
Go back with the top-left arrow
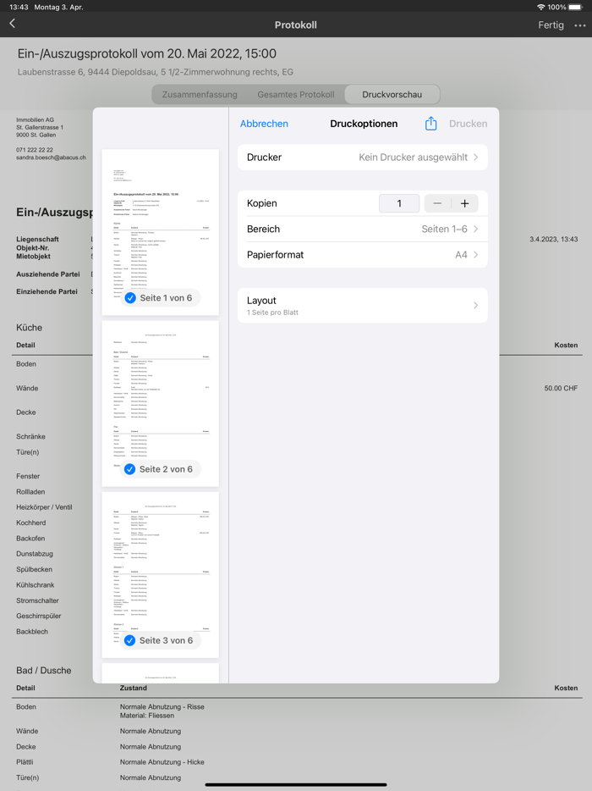[x=13, y=23]
